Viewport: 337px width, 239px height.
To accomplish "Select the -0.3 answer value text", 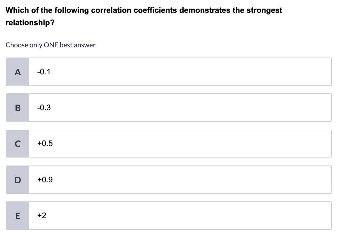I will point(44,108).
